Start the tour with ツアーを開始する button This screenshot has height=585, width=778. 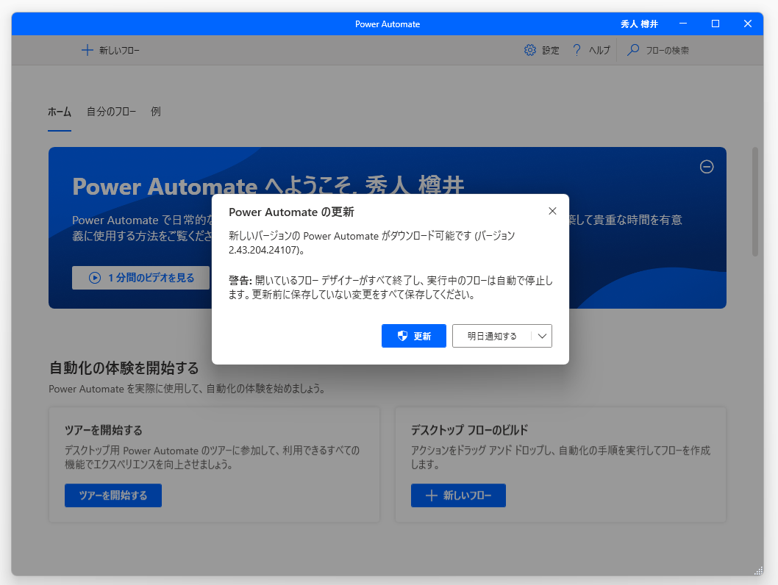click(x=113, y=495)
